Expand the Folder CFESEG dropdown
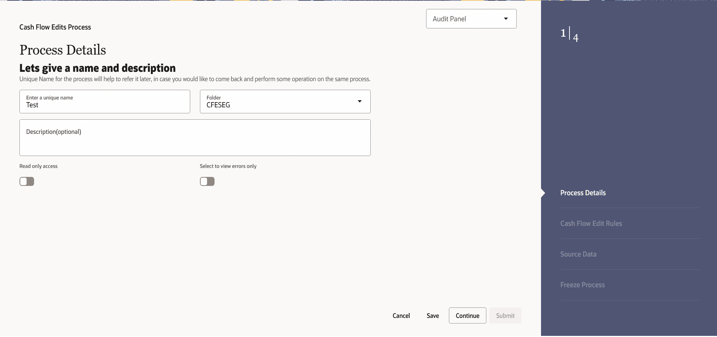Image resolution: width=717 pixels, height=337 pixels. point(285,101)
